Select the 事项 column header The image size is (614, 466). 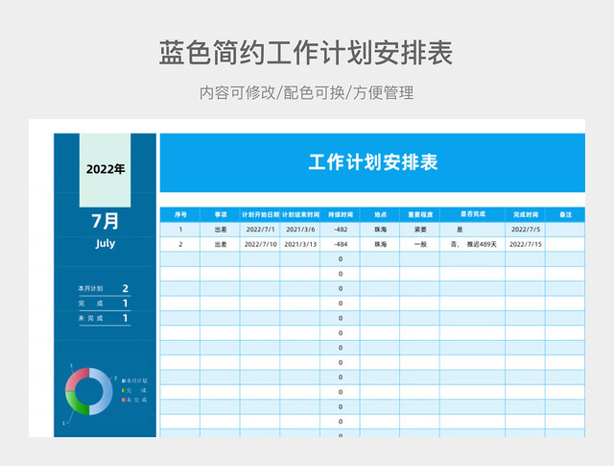point(221,214)
